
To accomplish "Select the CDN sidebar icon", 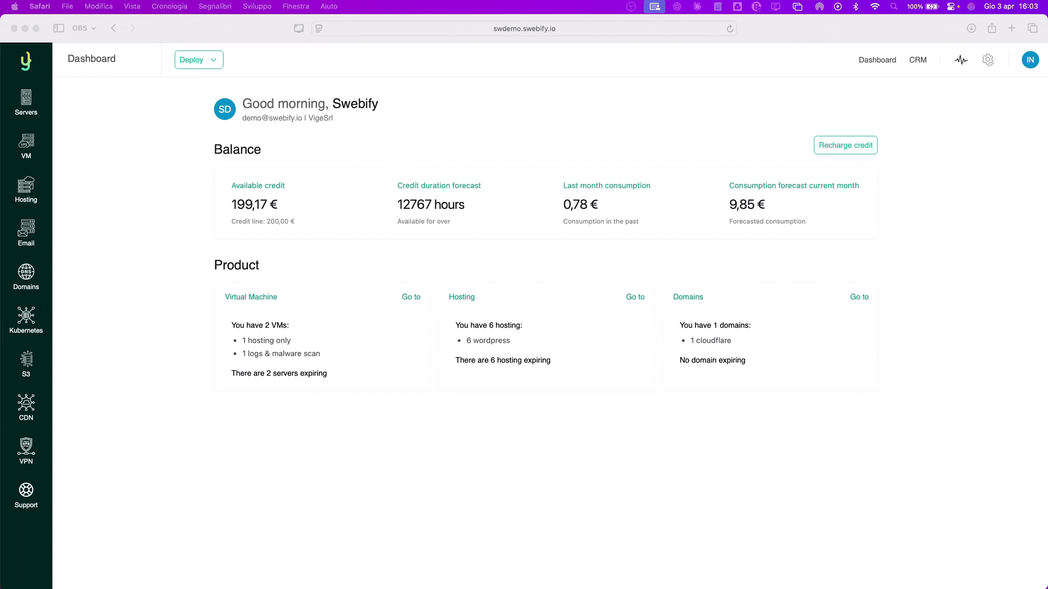I will 26,407.
